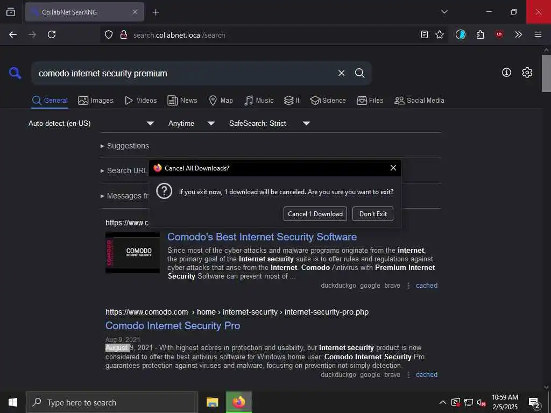Viewport: 551px width, 413px height.
Task: Close the Cancel All Downloads dialog
Action: pyautogui.click(x=393, y=168)
